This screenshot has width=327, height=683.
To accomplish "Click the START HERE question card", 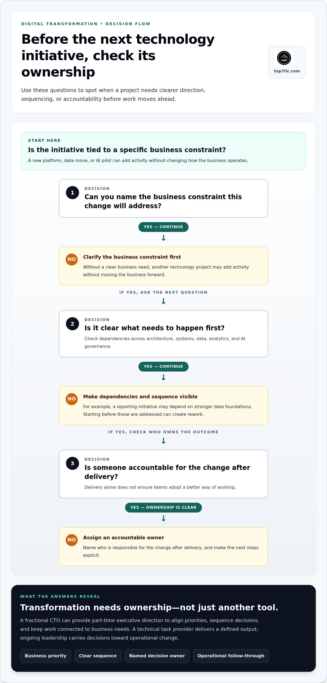I will tap(163, 151).
